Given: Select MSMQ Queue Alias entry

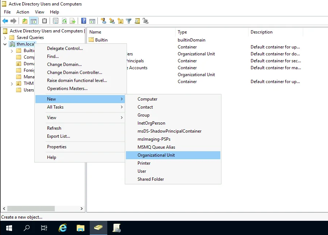Looking at the screenshot, I should pyautogui.click(x=173, y=147).
